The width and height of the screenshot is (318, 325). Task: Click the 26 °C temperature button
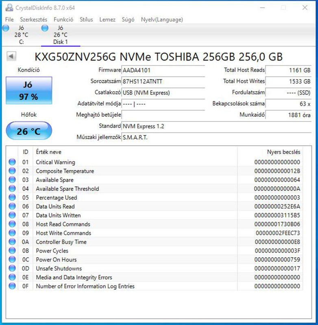(x=29, y=130)
